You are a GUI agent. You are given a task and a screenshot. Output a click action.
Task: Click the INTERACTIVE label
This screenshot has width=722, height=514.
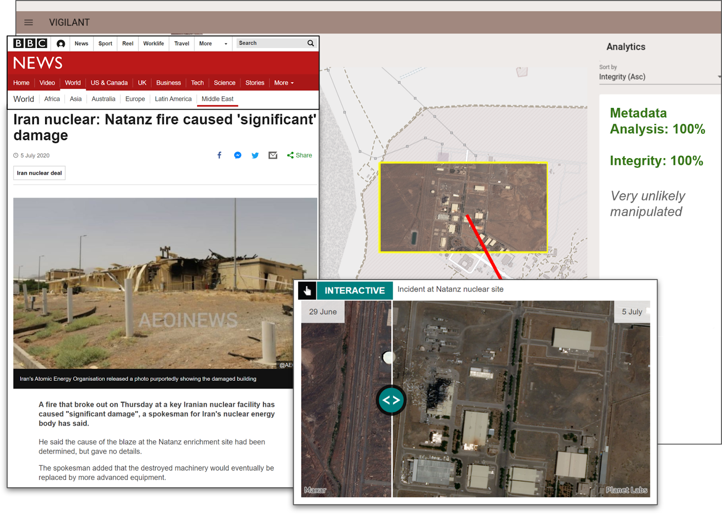355,290
